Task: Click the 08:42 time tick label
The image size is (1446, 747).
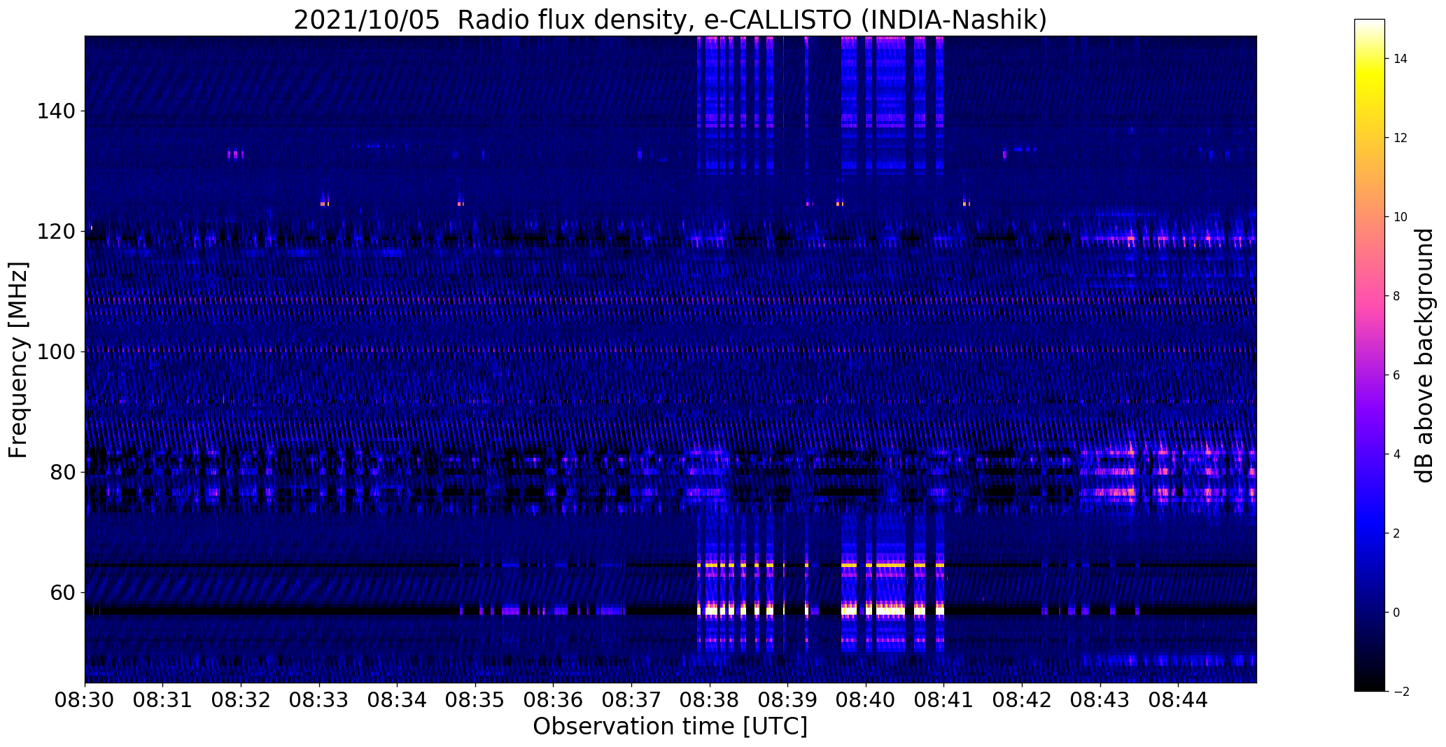Action: pos(1022,700)
